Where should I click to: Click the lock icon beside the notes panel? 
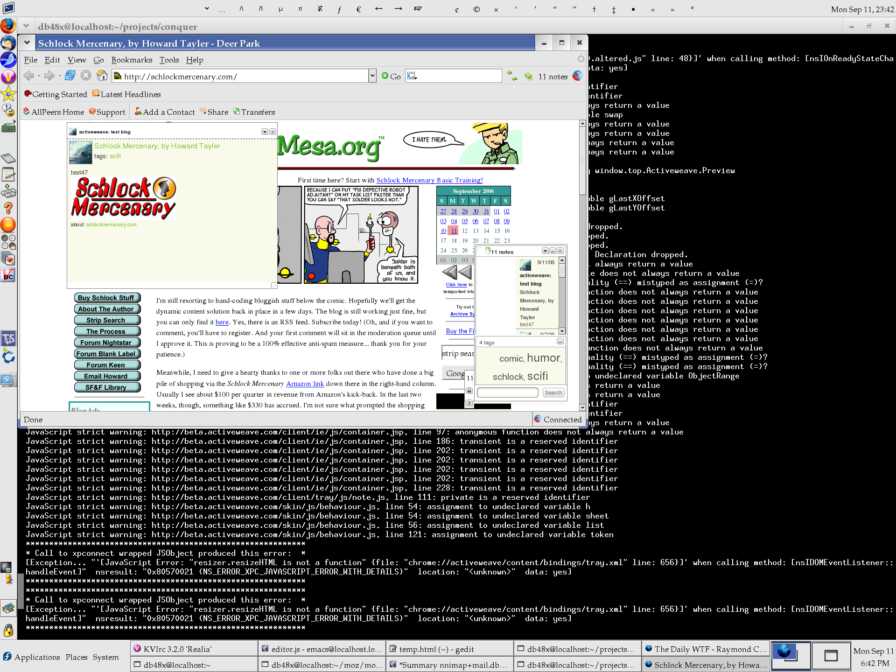pos(469,391)
